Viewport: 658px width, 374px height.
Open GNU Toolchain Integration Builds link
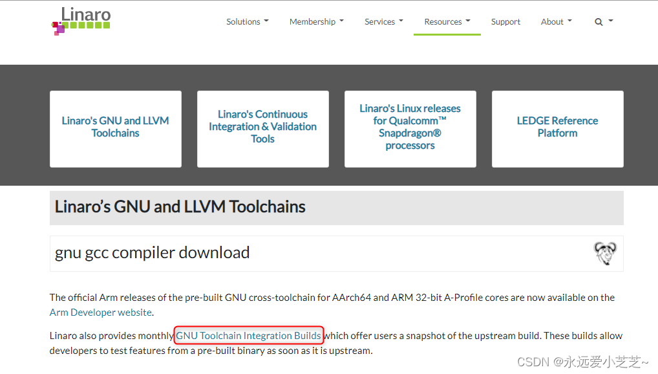pos(248,335)
